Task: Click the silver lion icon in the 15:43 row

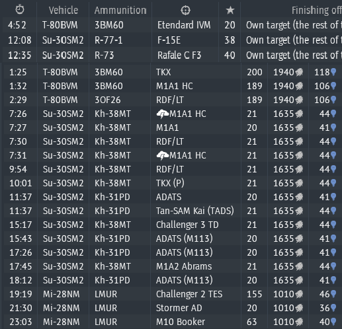Action: [299, 238]
